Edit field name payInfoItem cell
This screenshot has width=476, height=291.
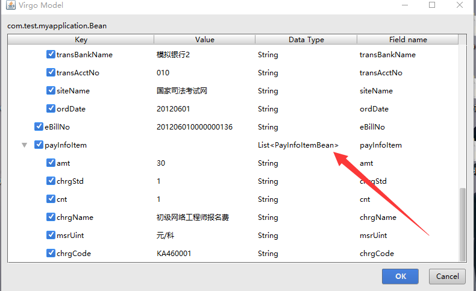(x=381, y=145)
